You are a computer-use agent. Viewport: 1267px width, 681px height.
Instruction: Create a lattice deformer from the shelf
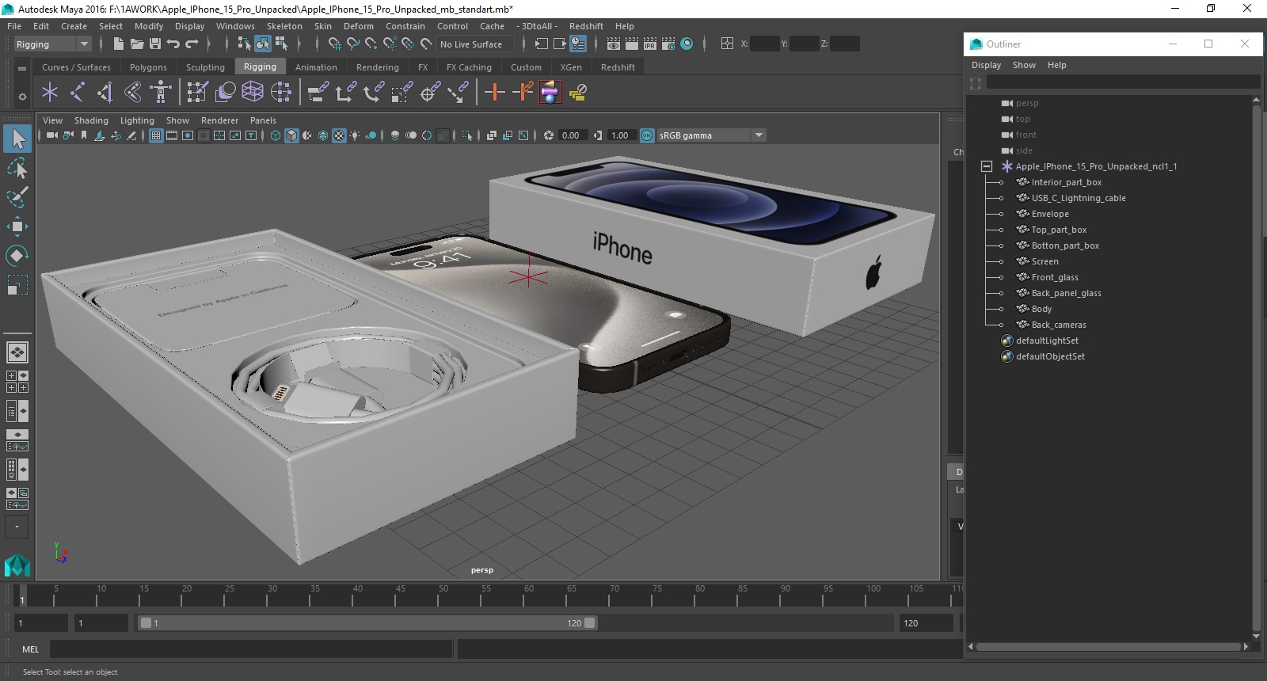point(253,93)
